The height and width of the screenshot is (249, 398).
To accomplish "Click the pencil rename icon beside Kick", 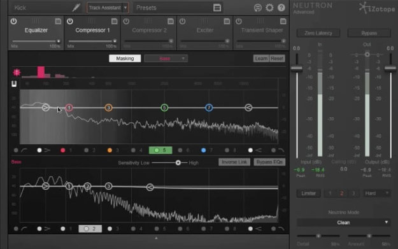I will 76,8.
